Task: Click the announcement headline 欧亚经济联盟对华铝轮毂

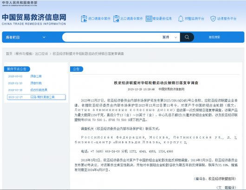Action: click(156, 82)
